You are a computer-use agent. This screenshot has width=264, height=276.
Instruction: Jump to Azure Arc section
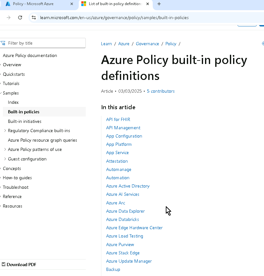[x=116, y=203]
